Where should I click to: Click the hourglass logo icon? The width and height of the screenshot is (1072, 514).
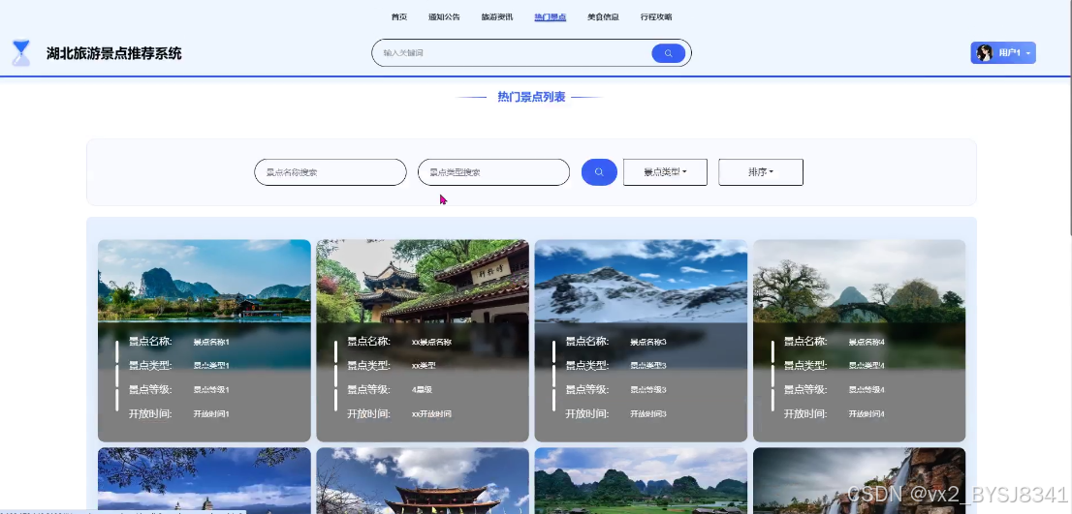22,53
